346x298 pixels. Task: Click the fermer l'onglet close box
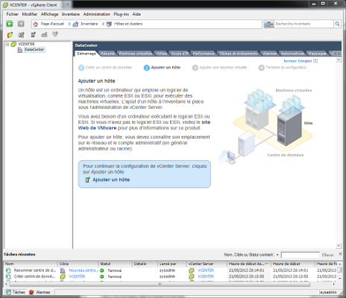click(315, 61)
